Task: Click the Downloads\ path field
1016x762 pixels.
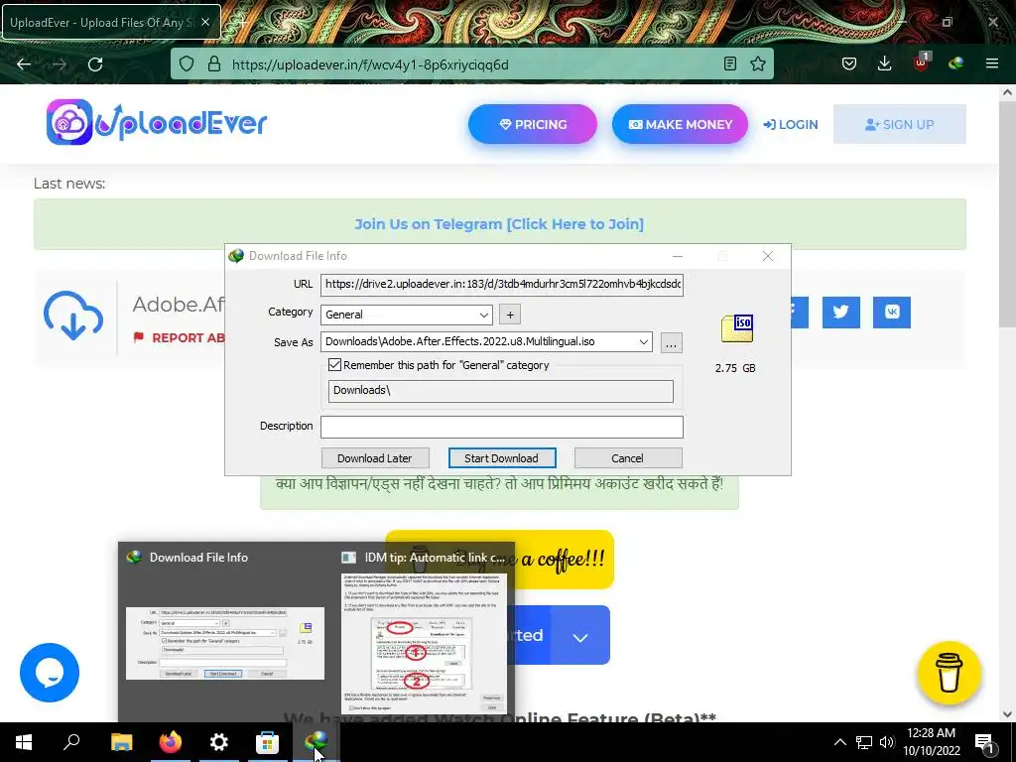Action: tap(500, 391)
